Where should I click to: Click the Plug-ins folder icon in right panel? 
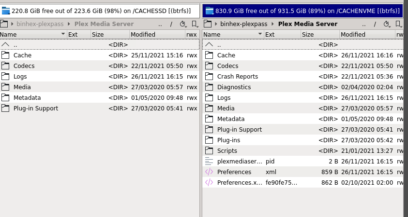click(209, 140)
